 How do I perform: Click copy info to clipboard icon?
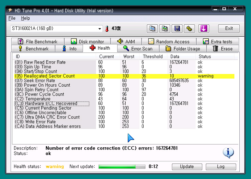[x=152, y=29]
